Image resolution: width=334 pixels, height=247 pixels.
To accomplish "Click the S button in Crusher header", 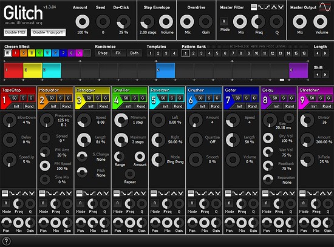I will pos(209,98).
